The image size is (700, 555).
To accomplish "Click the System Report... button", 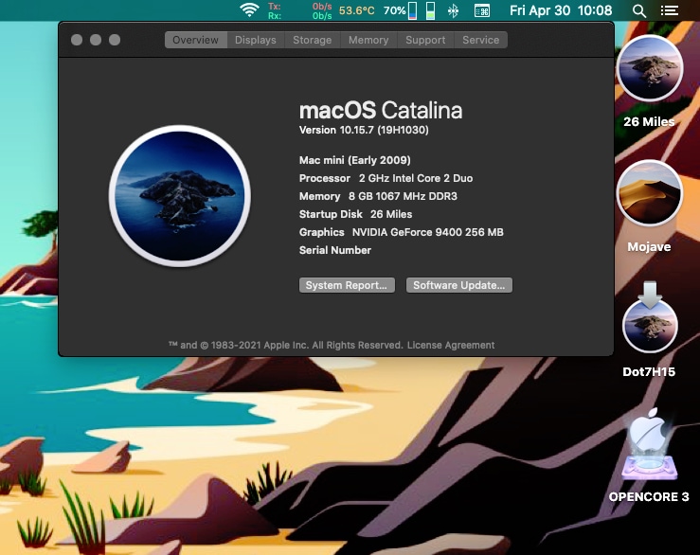I will [347, 285].
